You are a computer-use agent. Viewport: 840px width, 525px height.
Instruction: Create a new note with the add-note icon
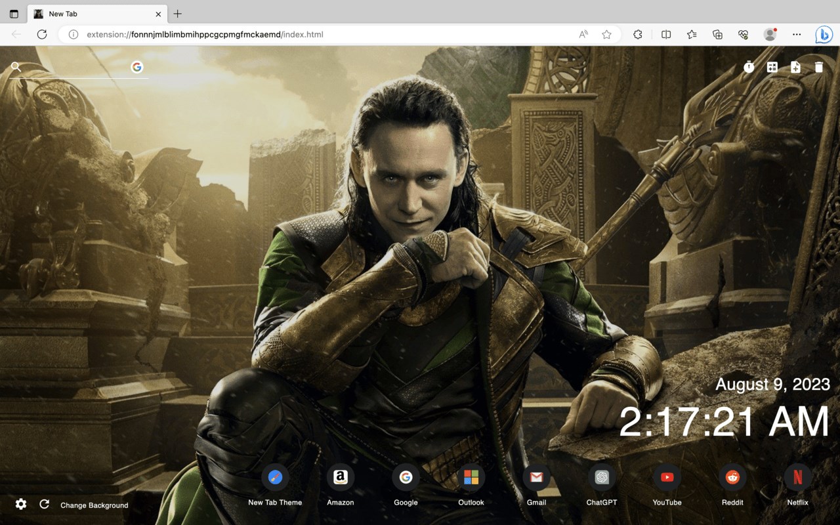[x=795, y=67]
